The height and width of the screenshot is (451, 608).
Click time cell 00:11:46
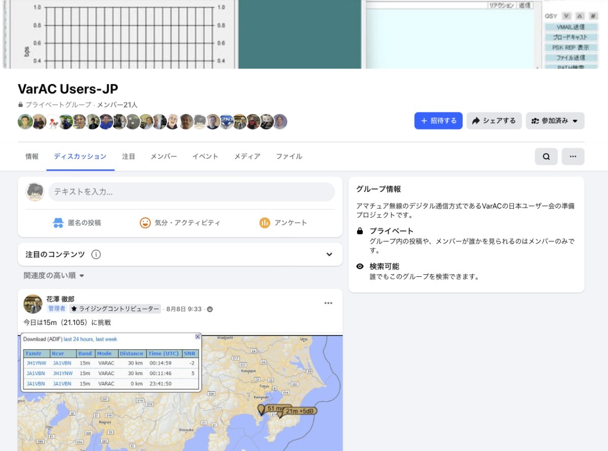(x=160, y=374)
